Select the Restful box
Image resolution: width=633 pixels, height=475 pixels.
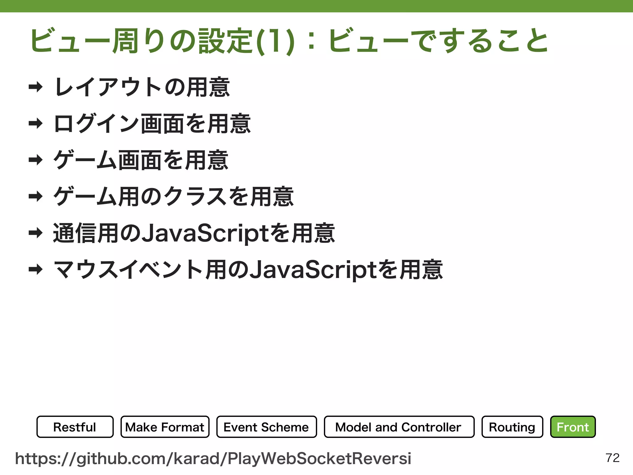(x=75, y=427)
